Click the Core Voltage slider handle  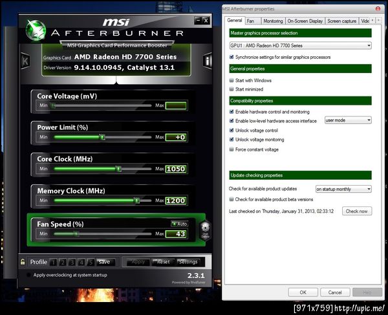(x=53, y=105)
